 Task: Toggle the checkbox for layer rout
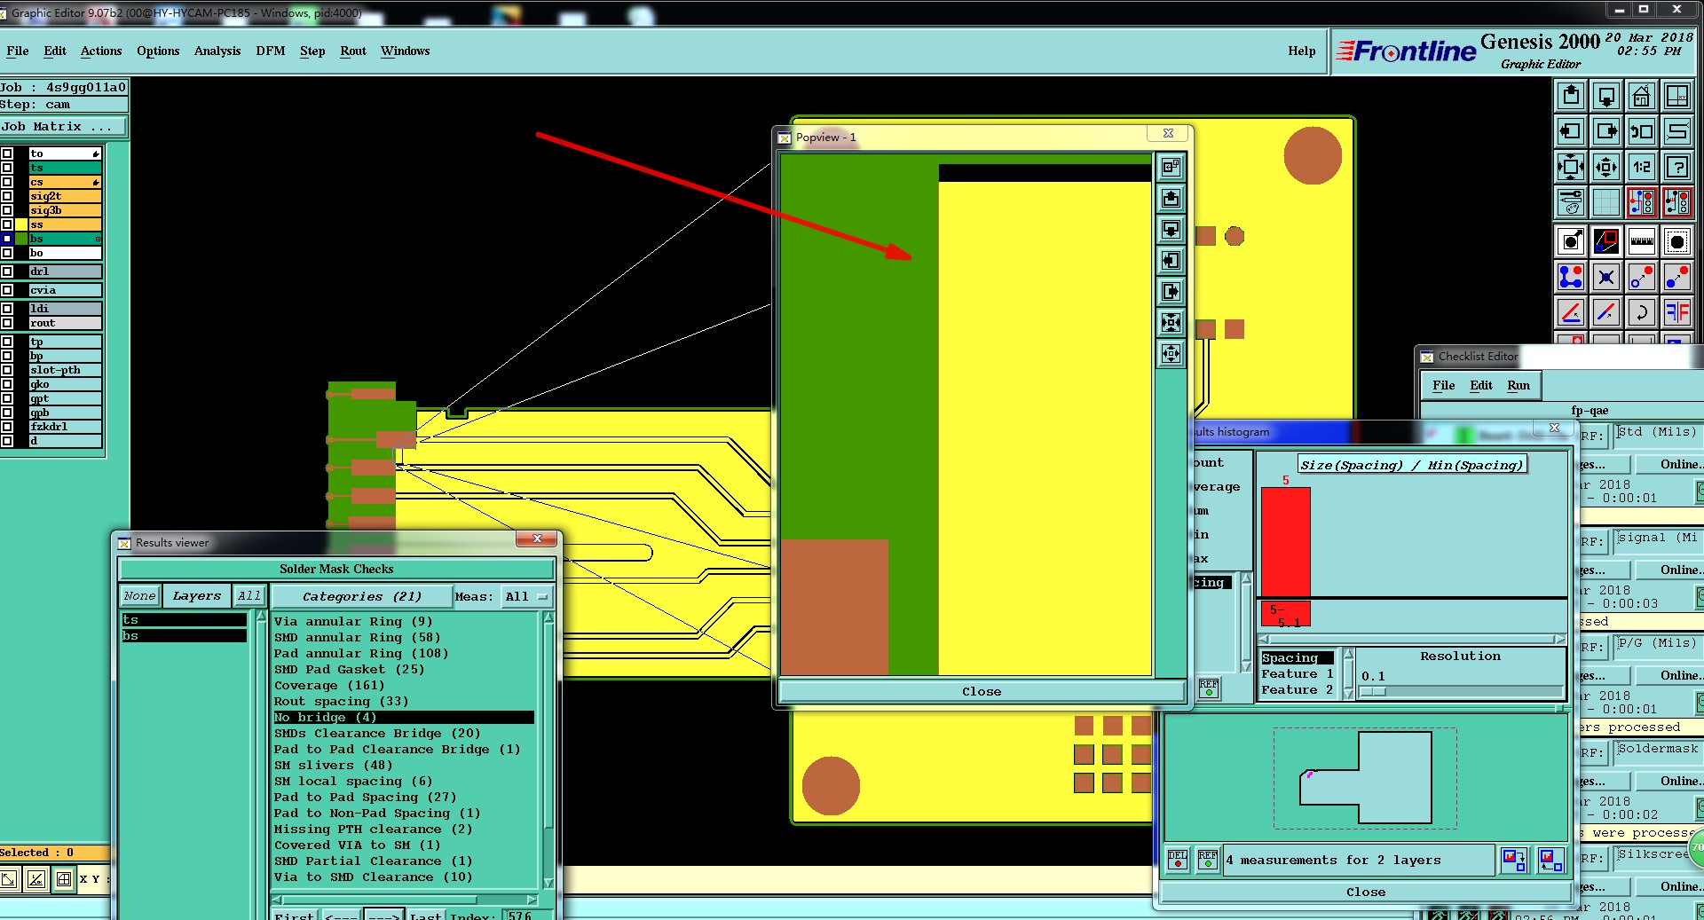(7, 323)
